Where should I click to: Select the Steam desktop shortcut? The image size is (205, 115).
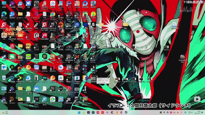[4, 57]
